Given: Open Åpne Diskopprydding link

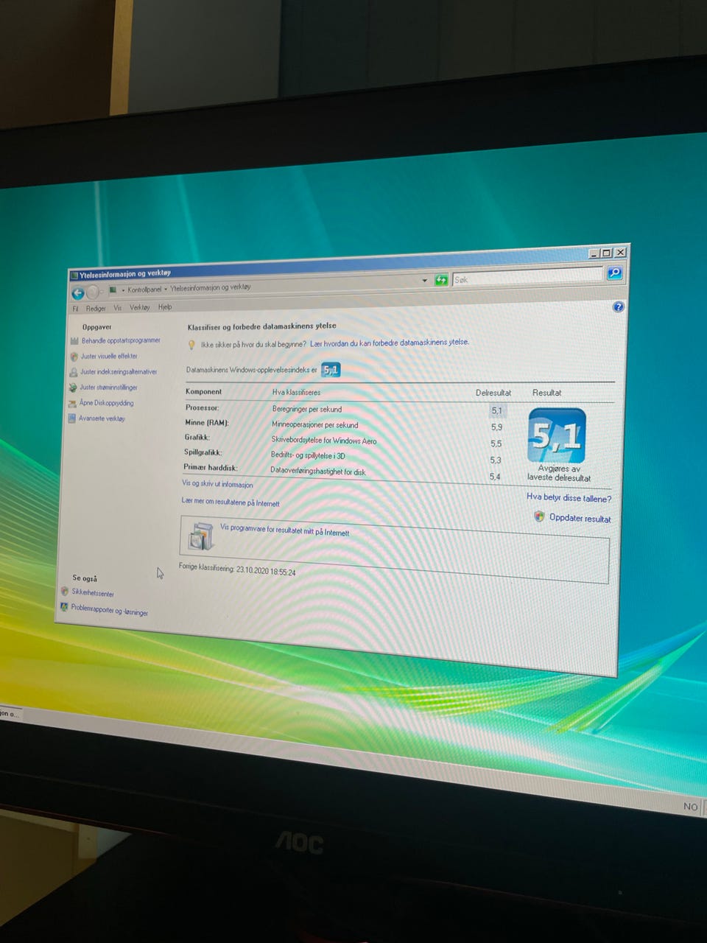Looking at the screenshot, I should click(107, 403).
